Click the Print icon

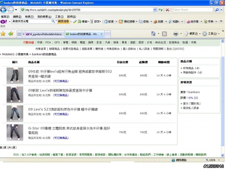176,34
